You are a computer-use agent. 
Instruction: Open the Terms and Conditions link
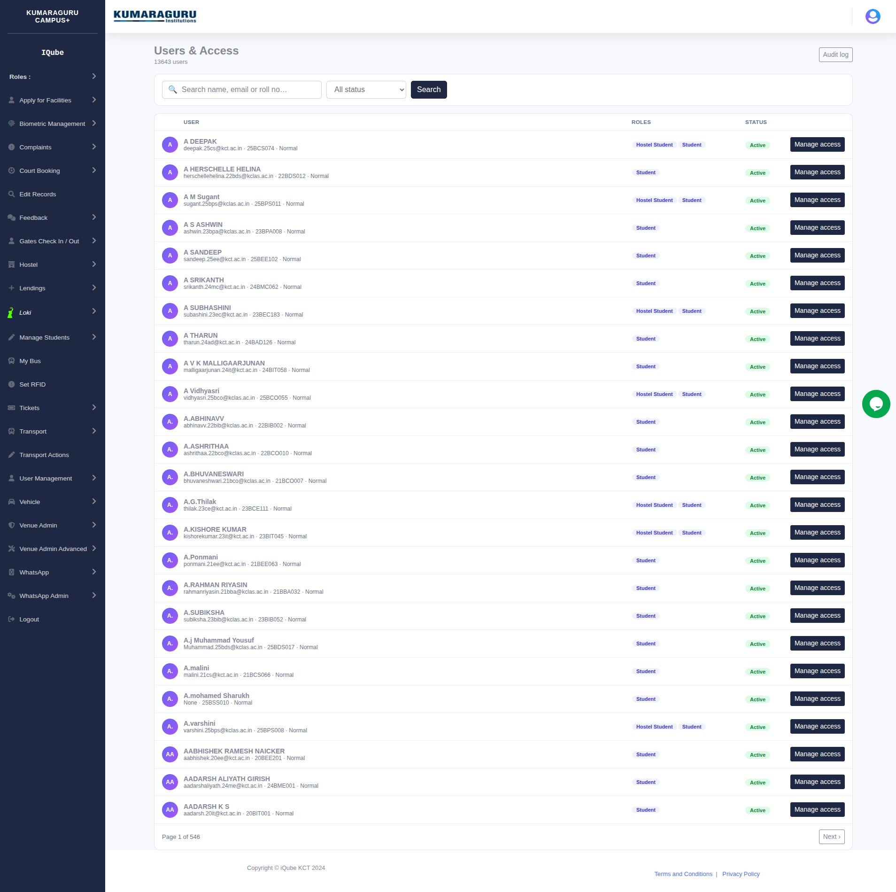pos(683,874)
